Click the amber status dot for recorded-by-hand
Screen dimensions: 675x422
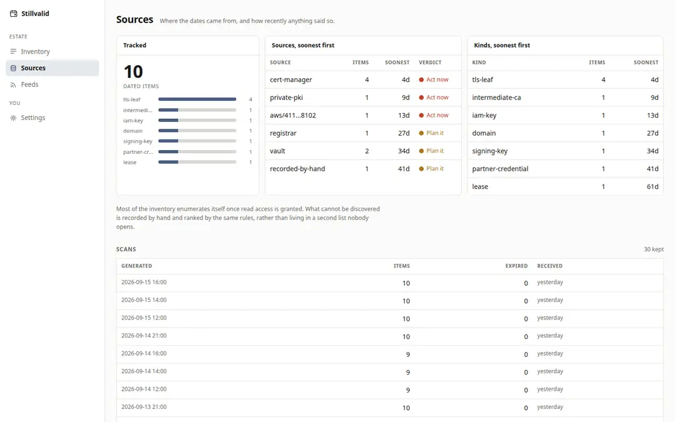click(x=421, y=169)
